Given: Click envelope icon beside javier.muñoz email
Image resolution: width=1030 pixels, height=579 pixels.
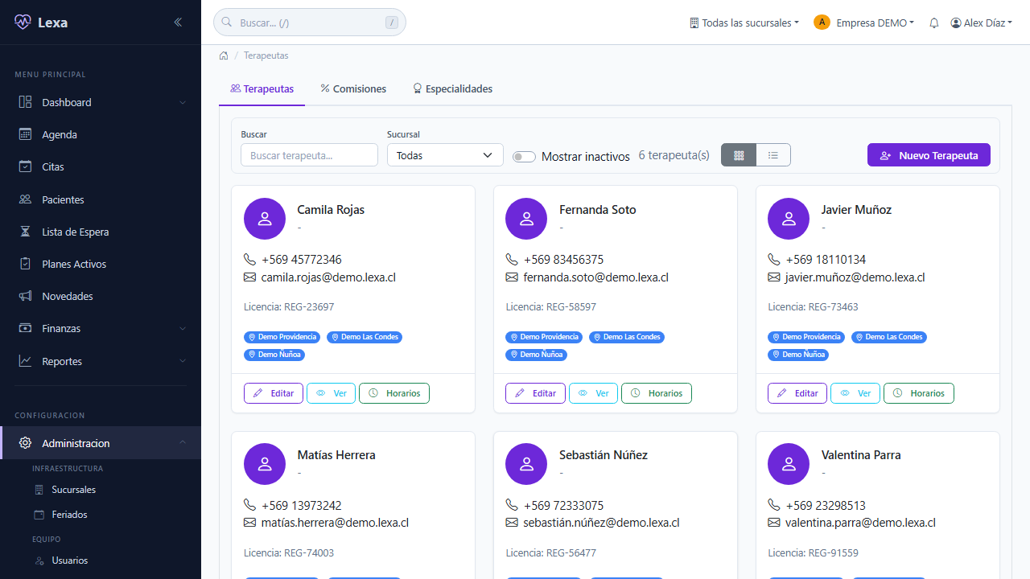Looking at the screenshot, I should (774, 277).
